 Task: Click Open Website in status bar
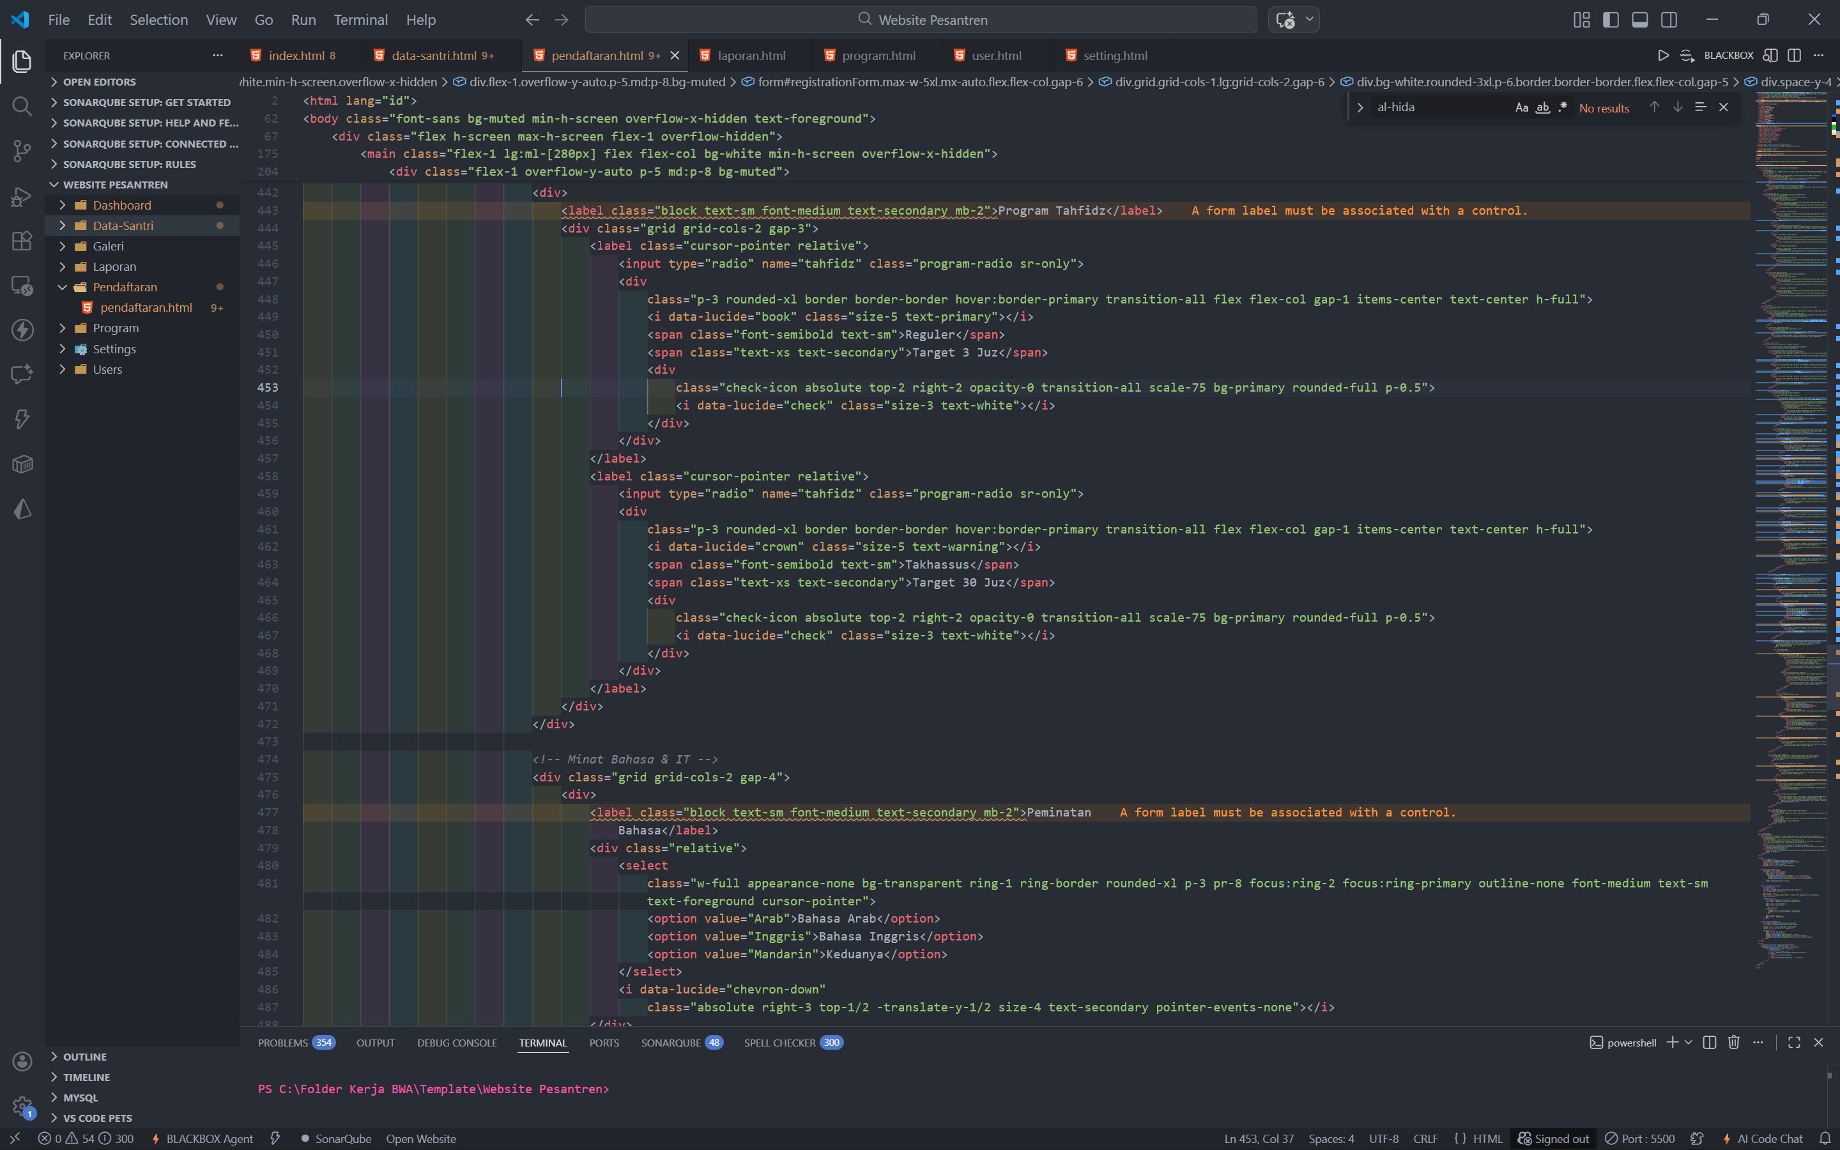click(x=420, y=1138)
